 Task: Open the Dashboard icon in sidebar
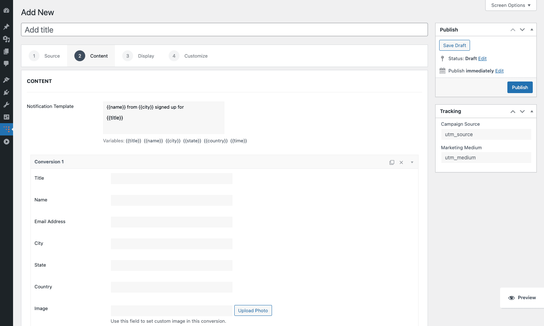pyautogui.click(x=6, y=11)
